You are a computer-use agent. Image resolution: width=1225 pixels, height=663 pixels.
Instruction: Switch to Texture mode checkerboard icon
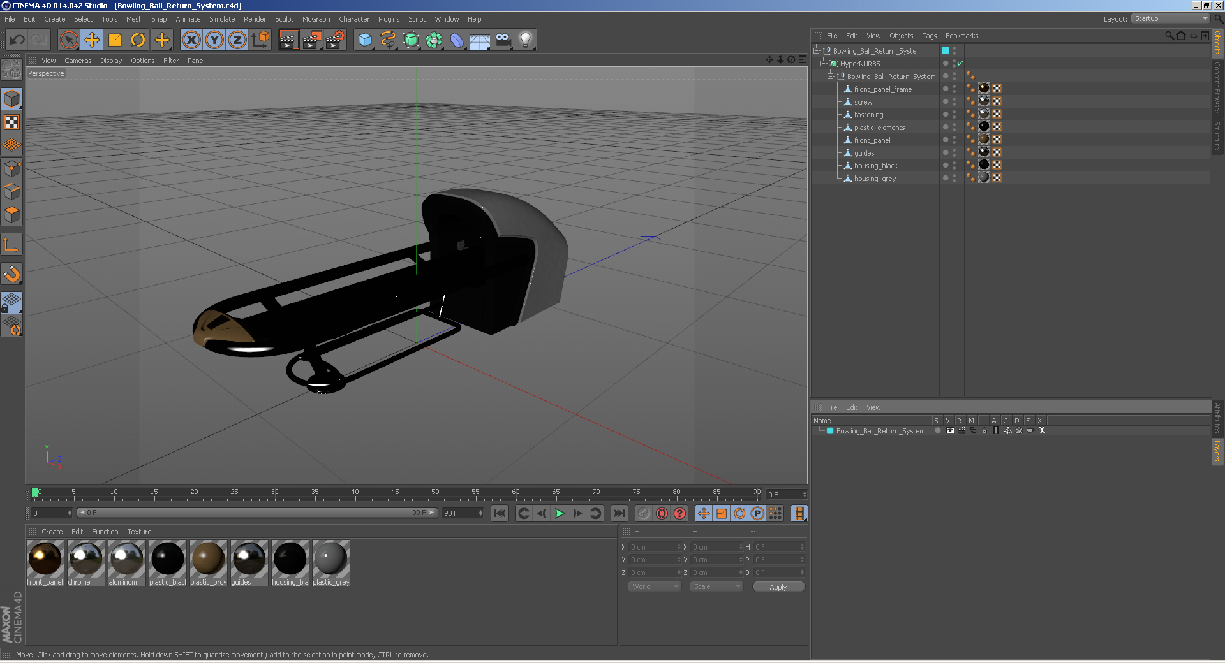point(12,122)
